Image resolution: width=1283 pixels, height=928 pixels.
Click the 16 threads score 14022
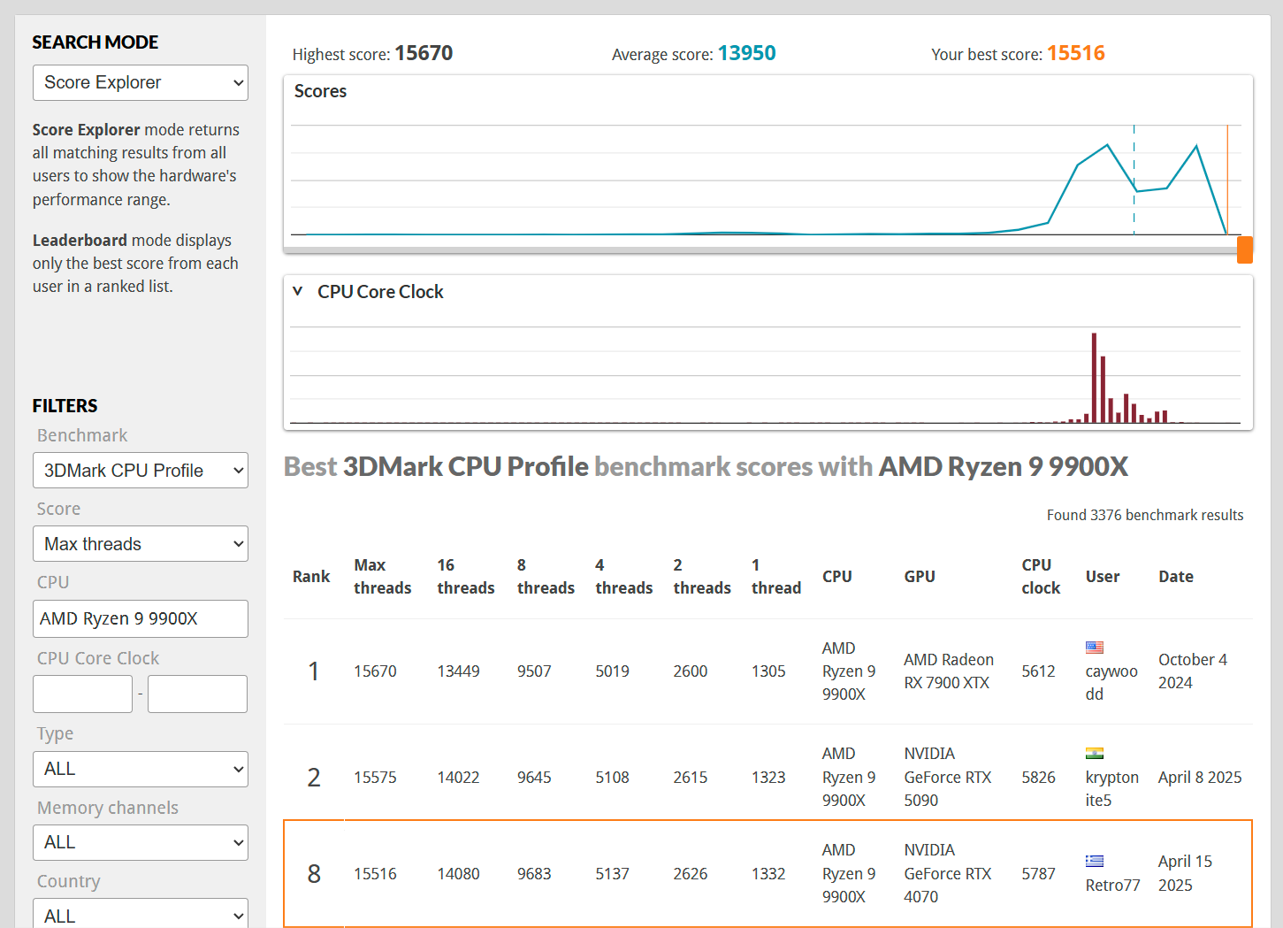pos(458,778)
